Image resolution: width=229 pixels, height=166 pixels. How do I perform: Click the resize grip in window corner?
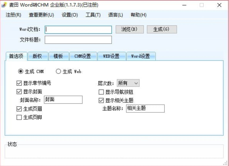225,163
